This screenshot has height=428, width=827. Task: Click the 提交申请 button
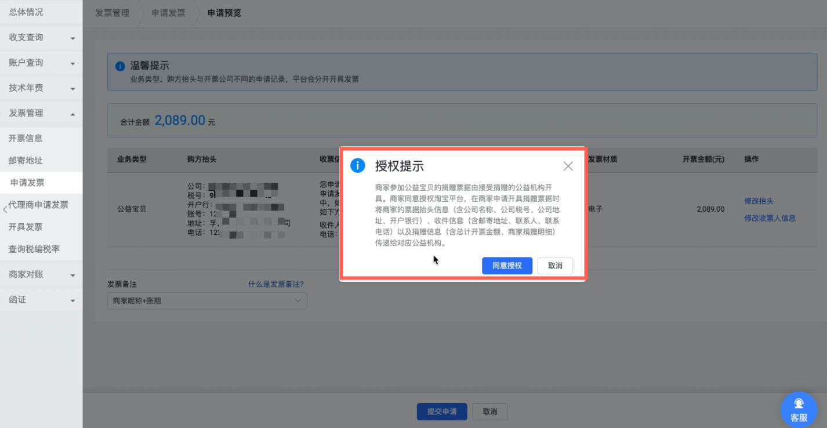click(x=442, y=412)
